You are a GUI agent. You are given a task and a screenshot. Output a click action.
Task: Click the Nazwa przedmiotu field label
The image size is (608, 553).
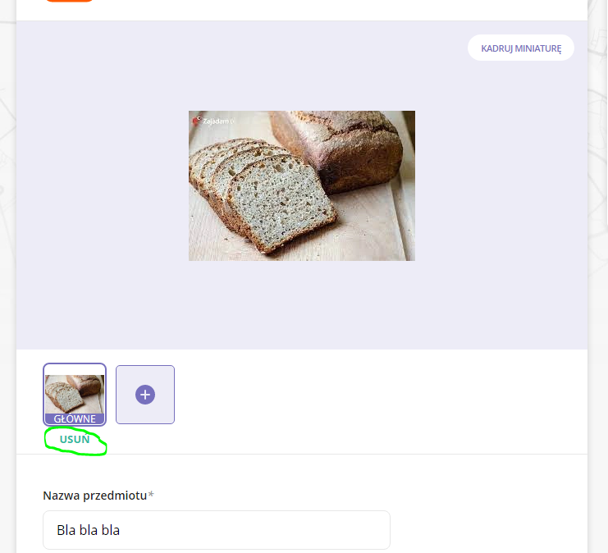click(94, 496)
